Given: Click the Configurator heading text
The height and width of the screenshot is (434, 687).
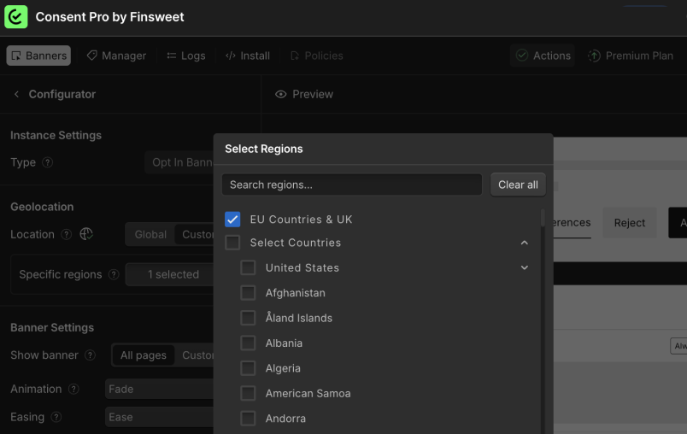Looking at the screenshot, I should [62, 94].
